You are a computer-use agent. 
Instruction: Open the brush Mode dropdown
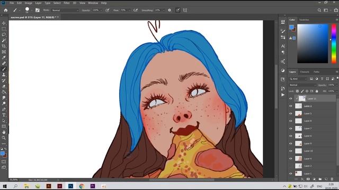65,11
